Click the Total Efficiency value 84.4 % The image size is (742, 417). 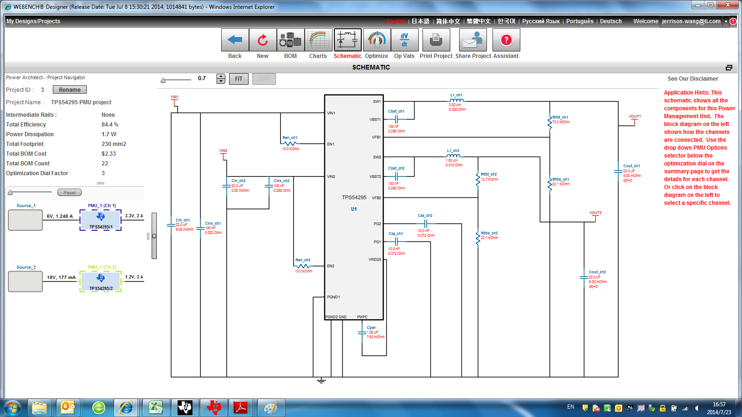pos(110,125)
